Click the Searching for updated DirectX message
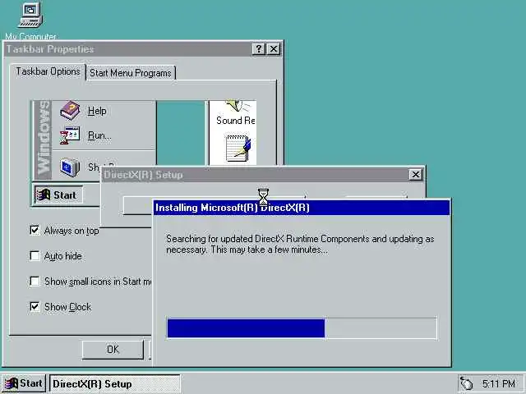The width and height of the screenshot is (526, 394). tap(300, 245)
